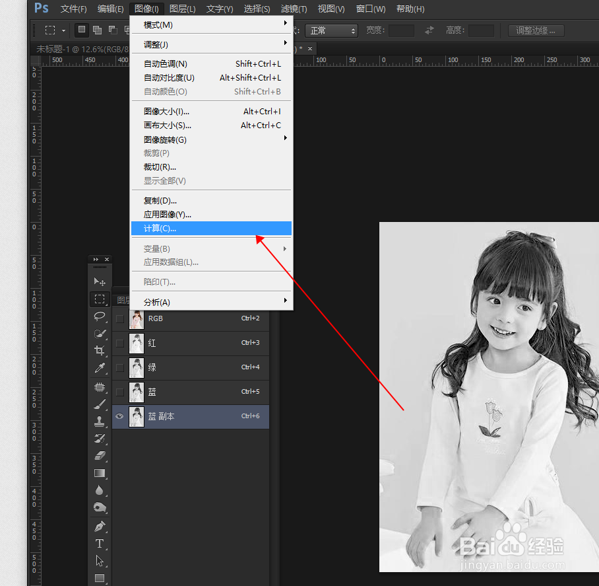Viewport: 599px width, 586px height.
Task: Select the Quick Selection tool
Action: tap(100, 333)
